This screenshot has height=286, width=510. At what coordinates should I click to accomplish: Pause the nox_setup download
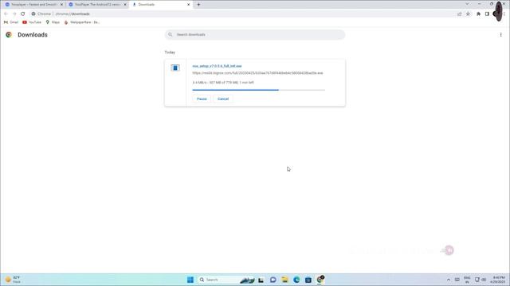click(202, 99)
